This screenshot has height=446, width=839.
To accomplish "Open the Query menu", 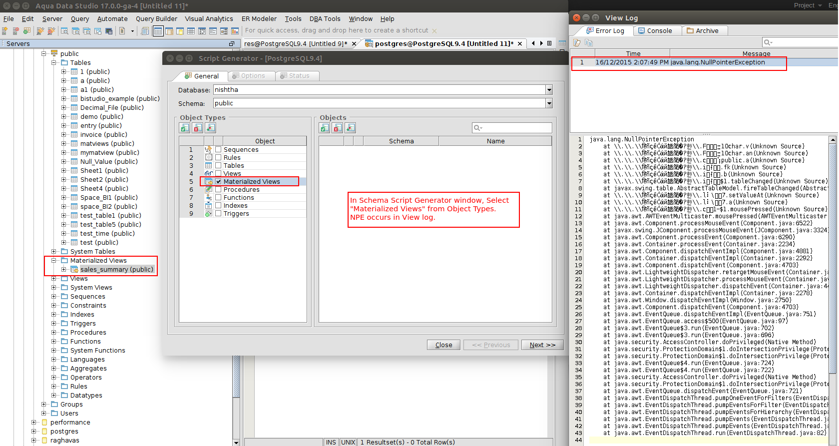I will point(80,19).
